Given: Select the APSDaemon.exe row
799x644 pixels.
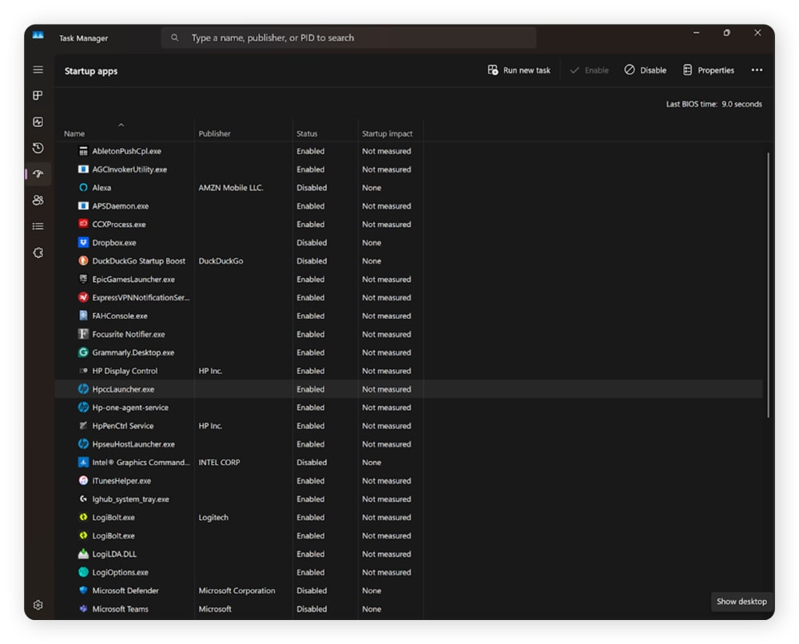Looking at the screenshot, I should [x=408, y=206].
